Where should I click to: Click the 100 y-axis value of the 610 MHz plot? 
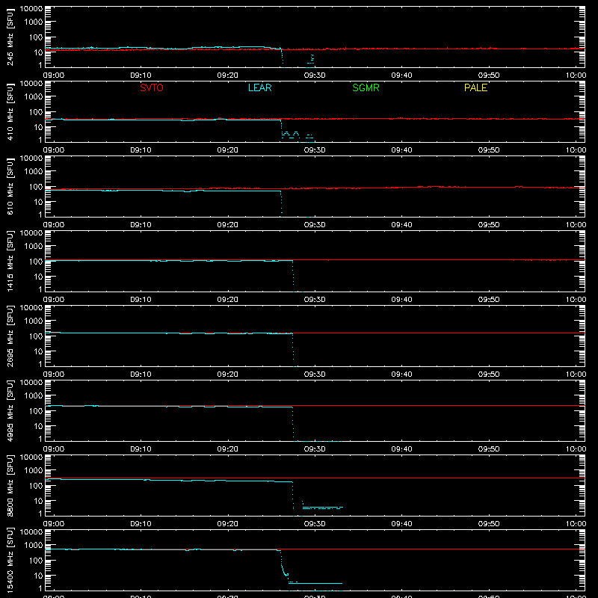[36, 186]
